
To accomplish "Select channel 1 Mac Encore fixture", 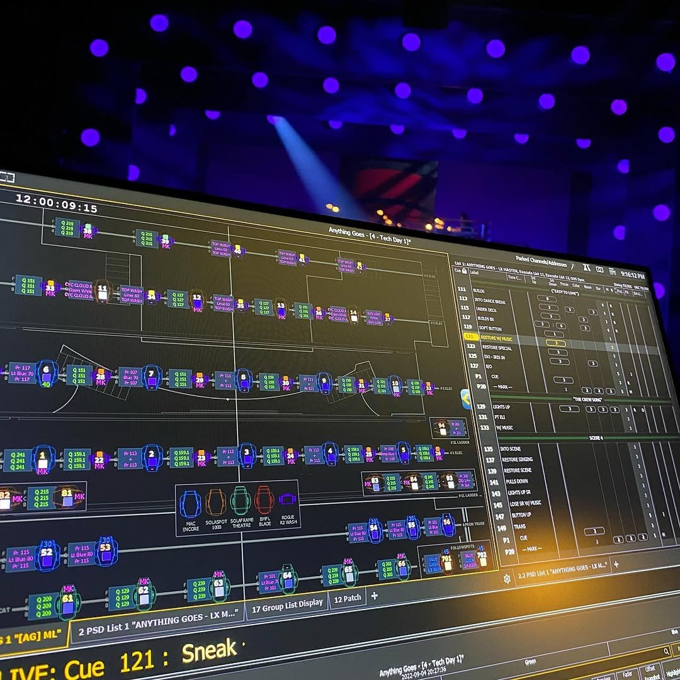I will pyautogui.click(x=43, y=460).
